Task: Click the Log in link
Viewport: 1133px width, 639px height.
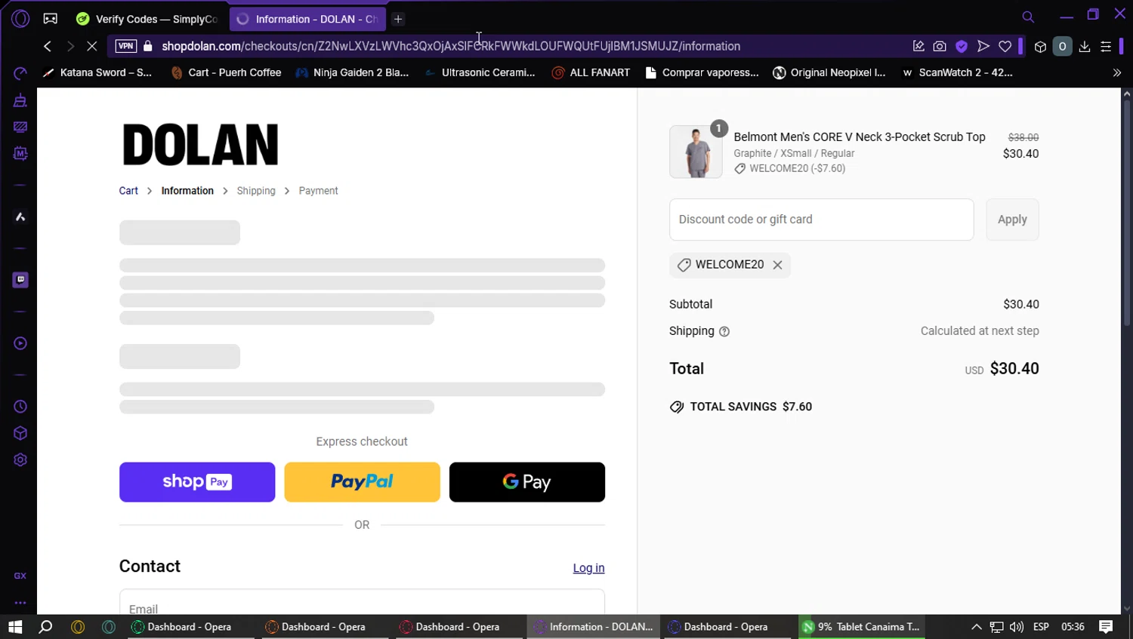Action: (x=588, y=568)
